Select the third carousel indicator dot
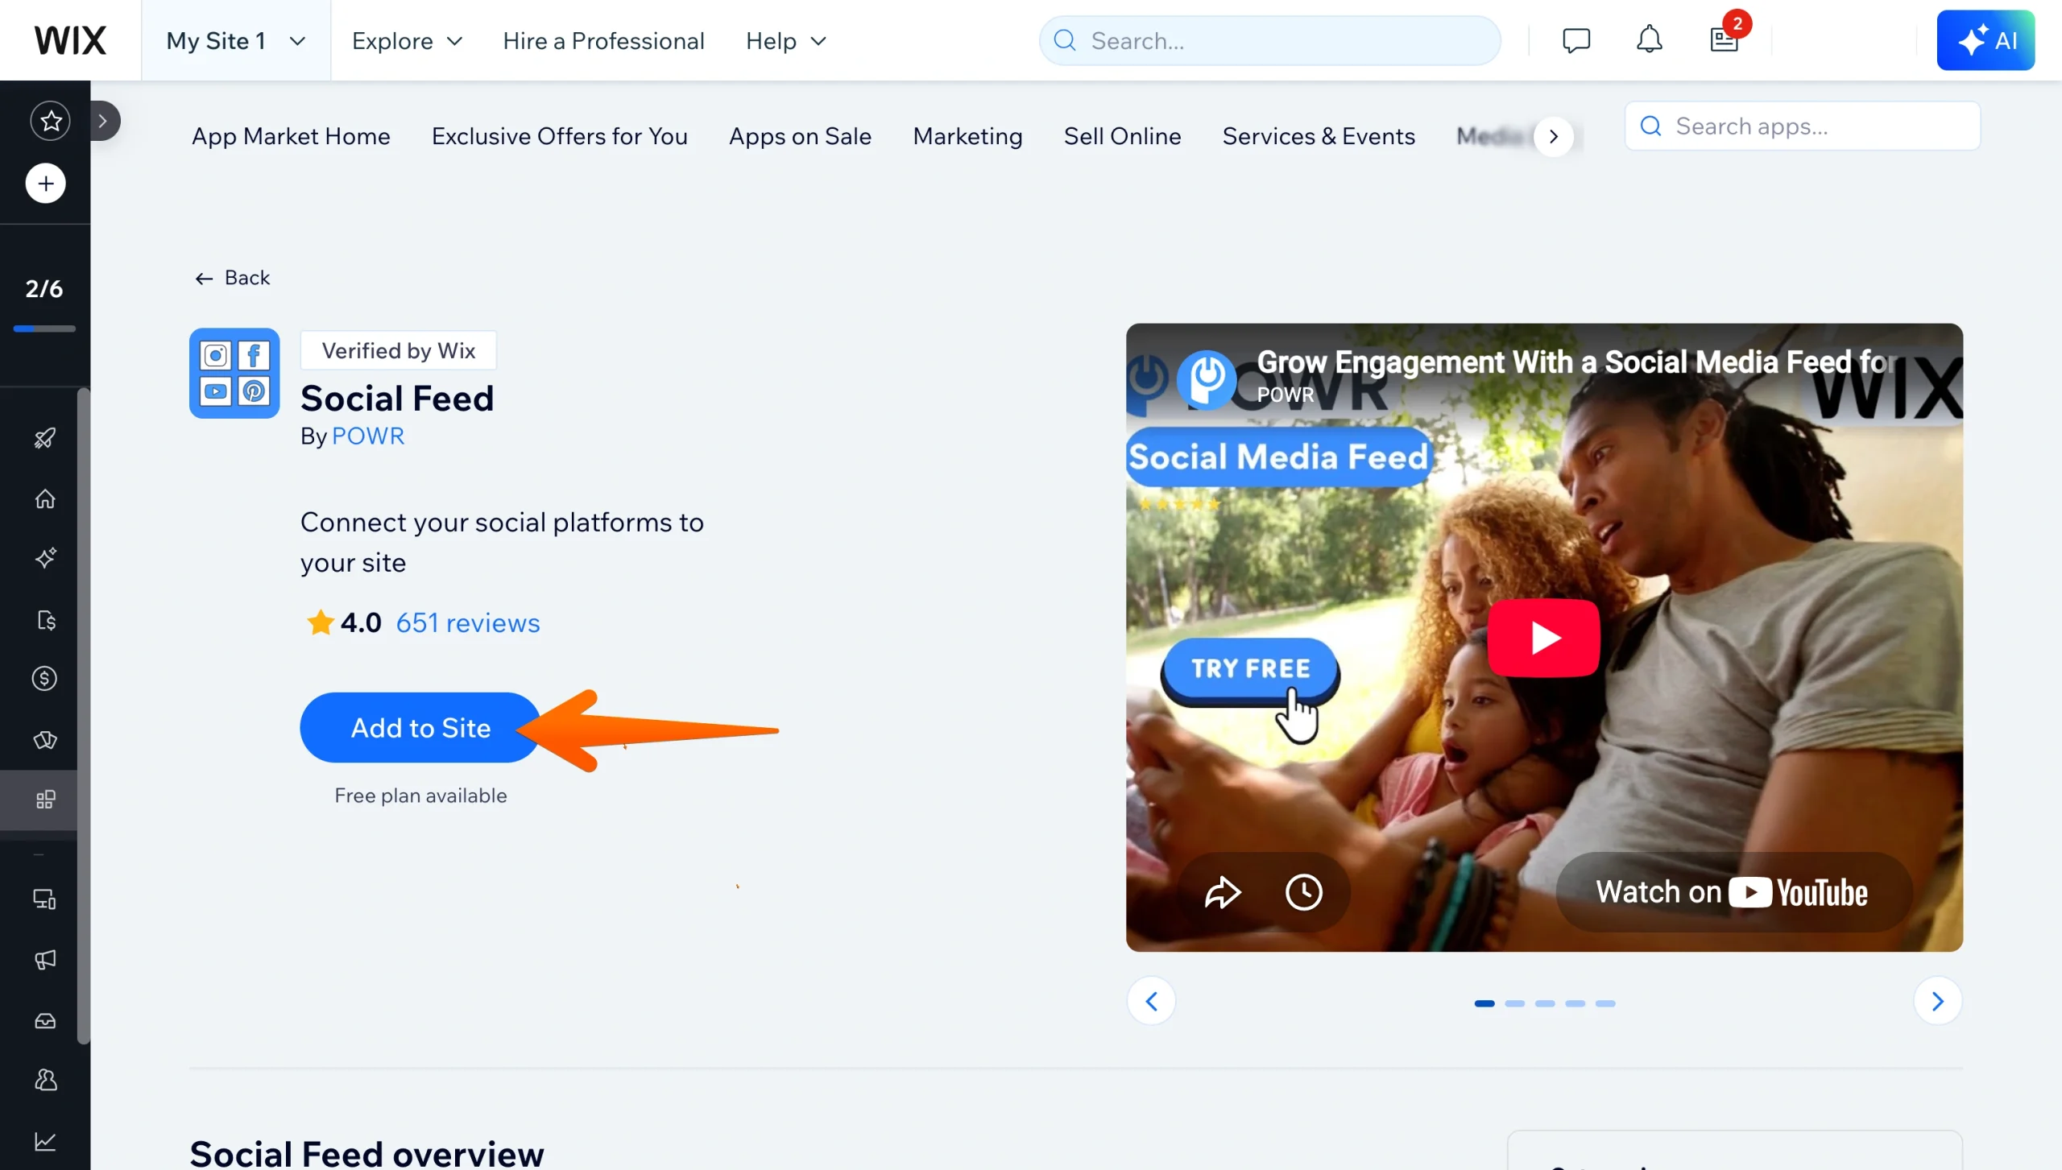The width and height of the screenshot is (2062, 1170). 1545,1003
